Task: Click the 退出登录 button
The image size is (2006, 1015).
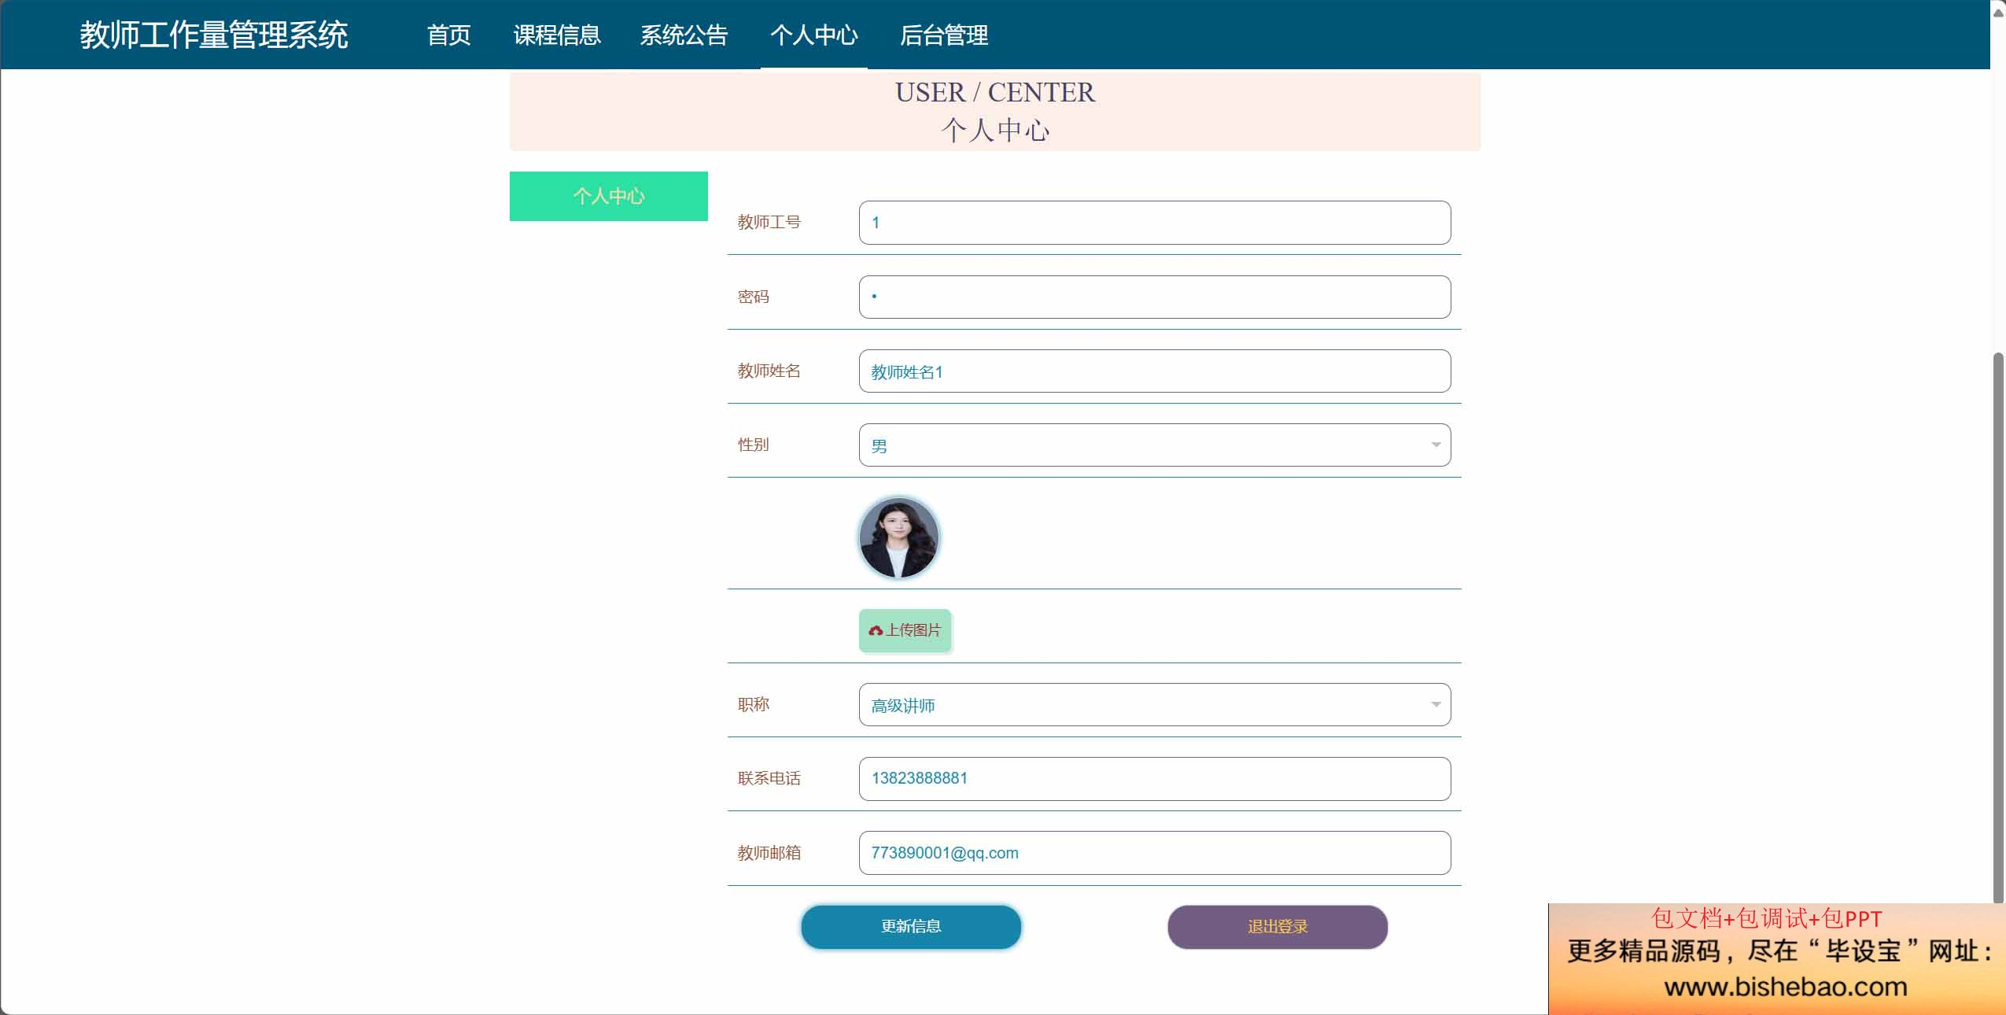Action: pos(1278,927)
